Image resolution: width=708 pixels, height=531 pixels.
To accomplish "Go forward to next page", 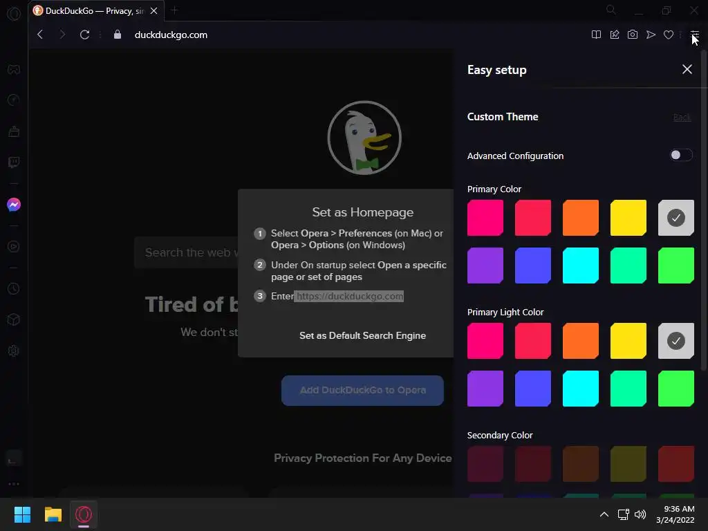I will (62, 35).
